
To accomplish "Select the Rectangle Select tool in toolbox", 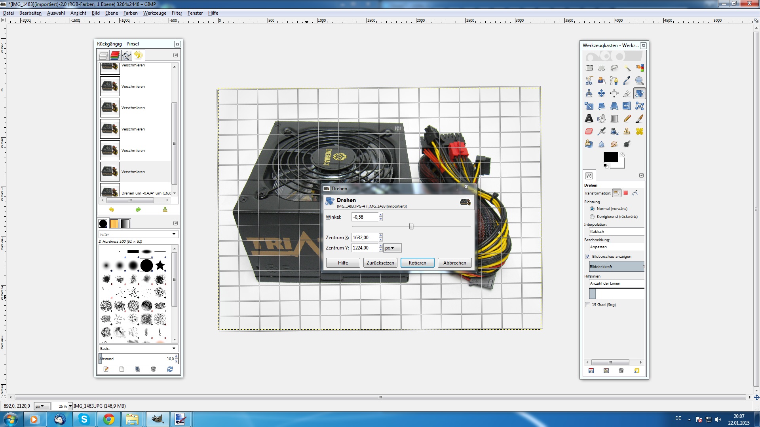I will (589, 68).
